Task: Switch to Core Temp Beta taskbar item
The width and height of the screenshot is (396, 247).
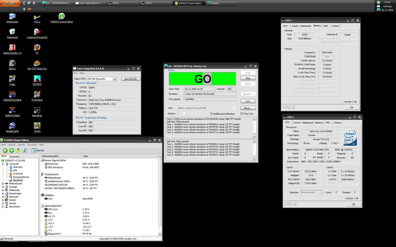Action: [89, 3]
